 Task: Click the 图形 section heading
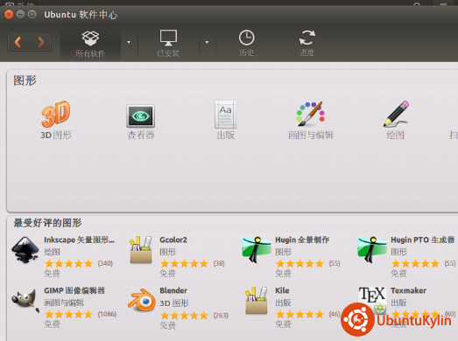click(25, 80)
